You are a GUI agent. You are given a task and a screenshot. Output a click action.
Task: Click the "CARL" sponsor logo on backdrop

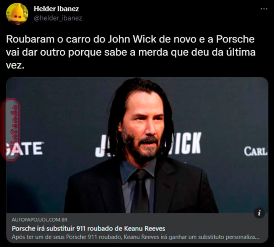255,151
